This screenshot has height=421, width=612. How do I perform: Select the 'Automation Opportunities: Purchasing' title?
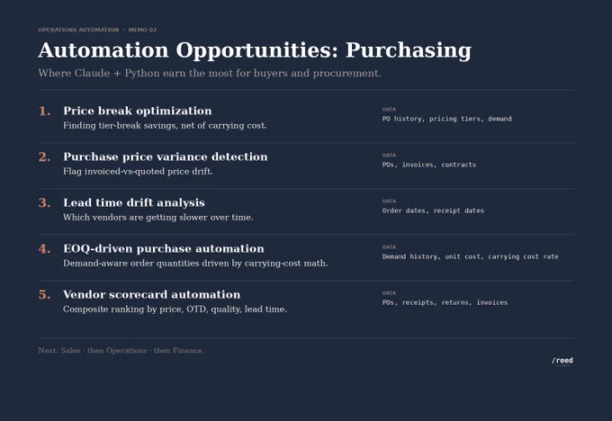(x=255, y=50)
